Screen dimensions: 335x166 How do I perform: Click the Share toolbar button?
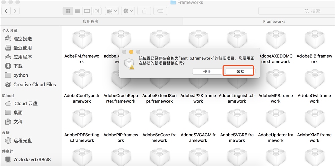(x=144, y=11)
